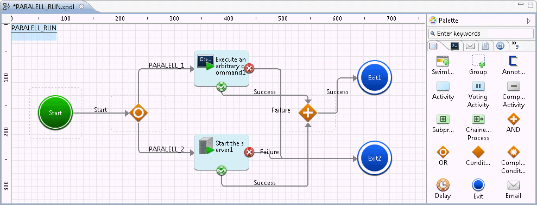Open the command-line palette drawer tab
The image size is (537, 205).
click(455, 46)
